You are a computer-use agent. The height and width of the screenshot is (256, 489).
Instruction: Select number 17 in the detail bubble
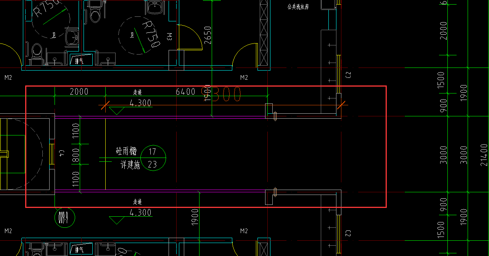point(153,152)
